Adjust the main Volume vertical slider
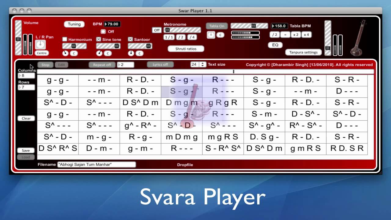 (18, 38)
